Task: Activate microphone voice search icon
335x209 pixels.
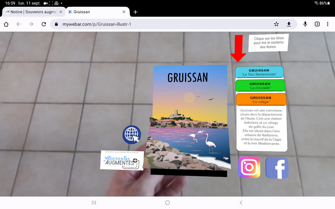Action: (305, 24)
